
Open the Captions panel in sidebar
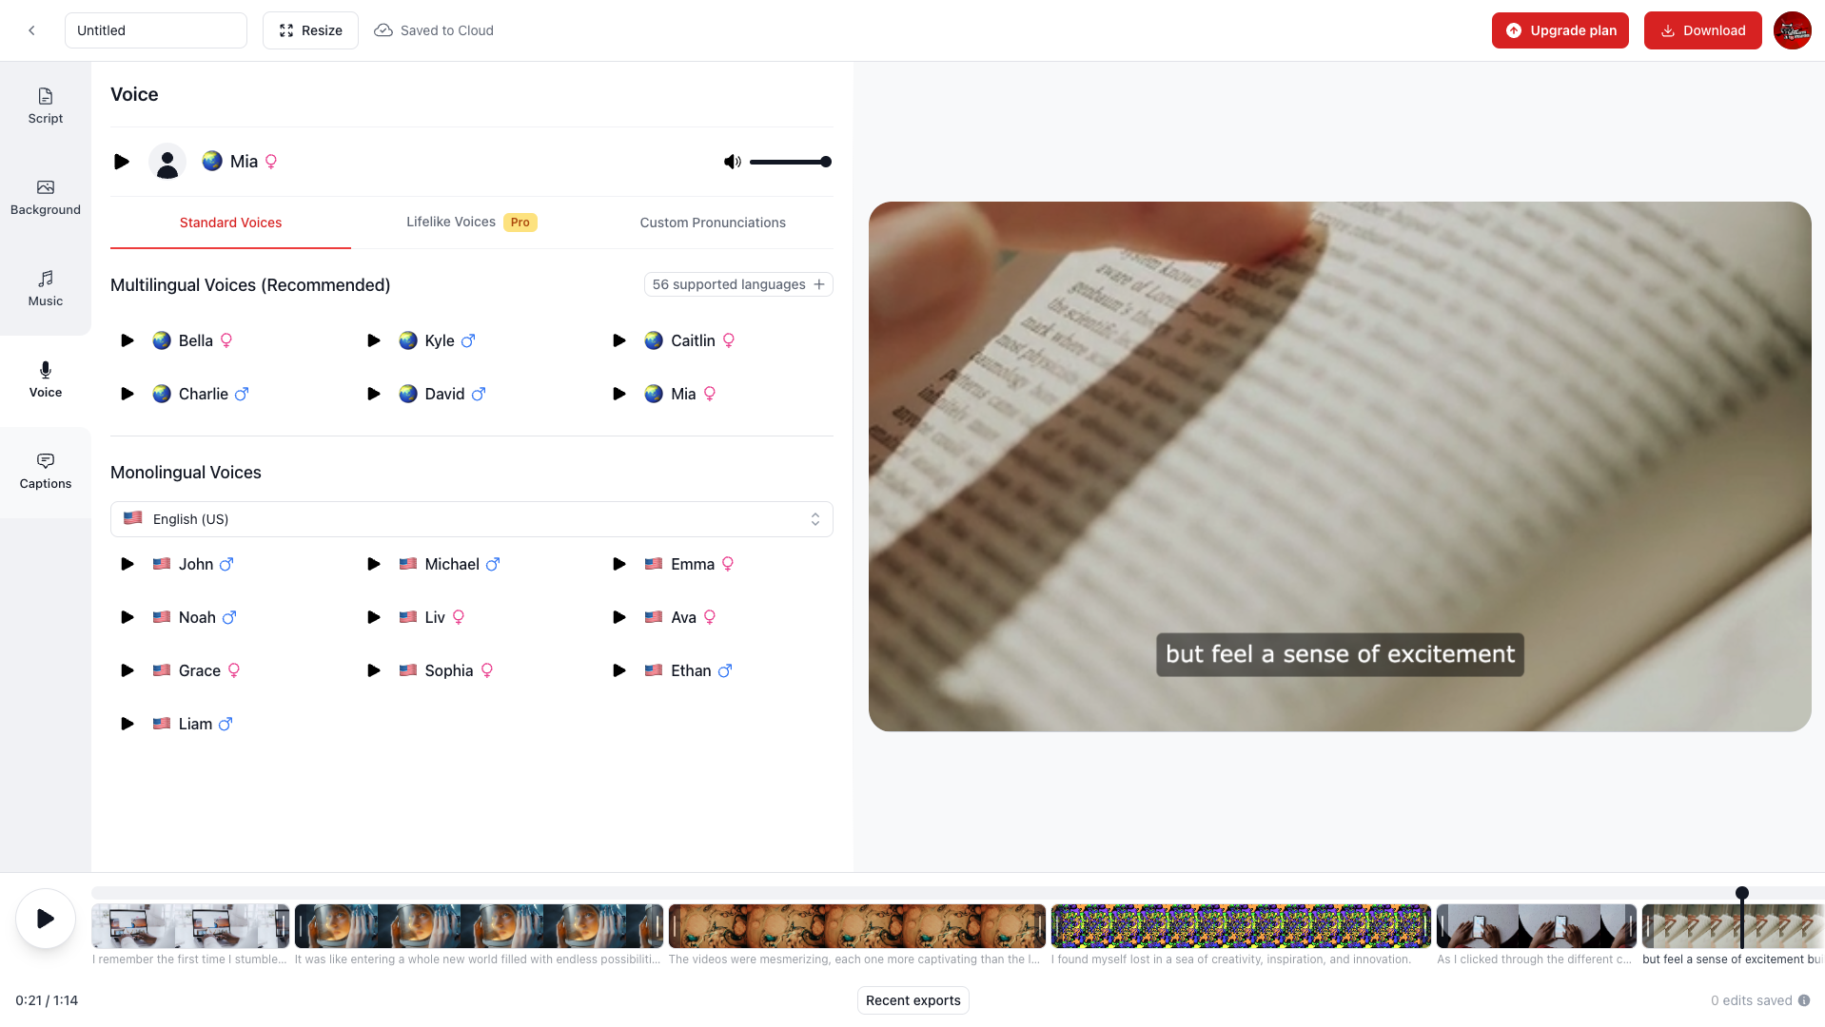(x=45, y=472)
